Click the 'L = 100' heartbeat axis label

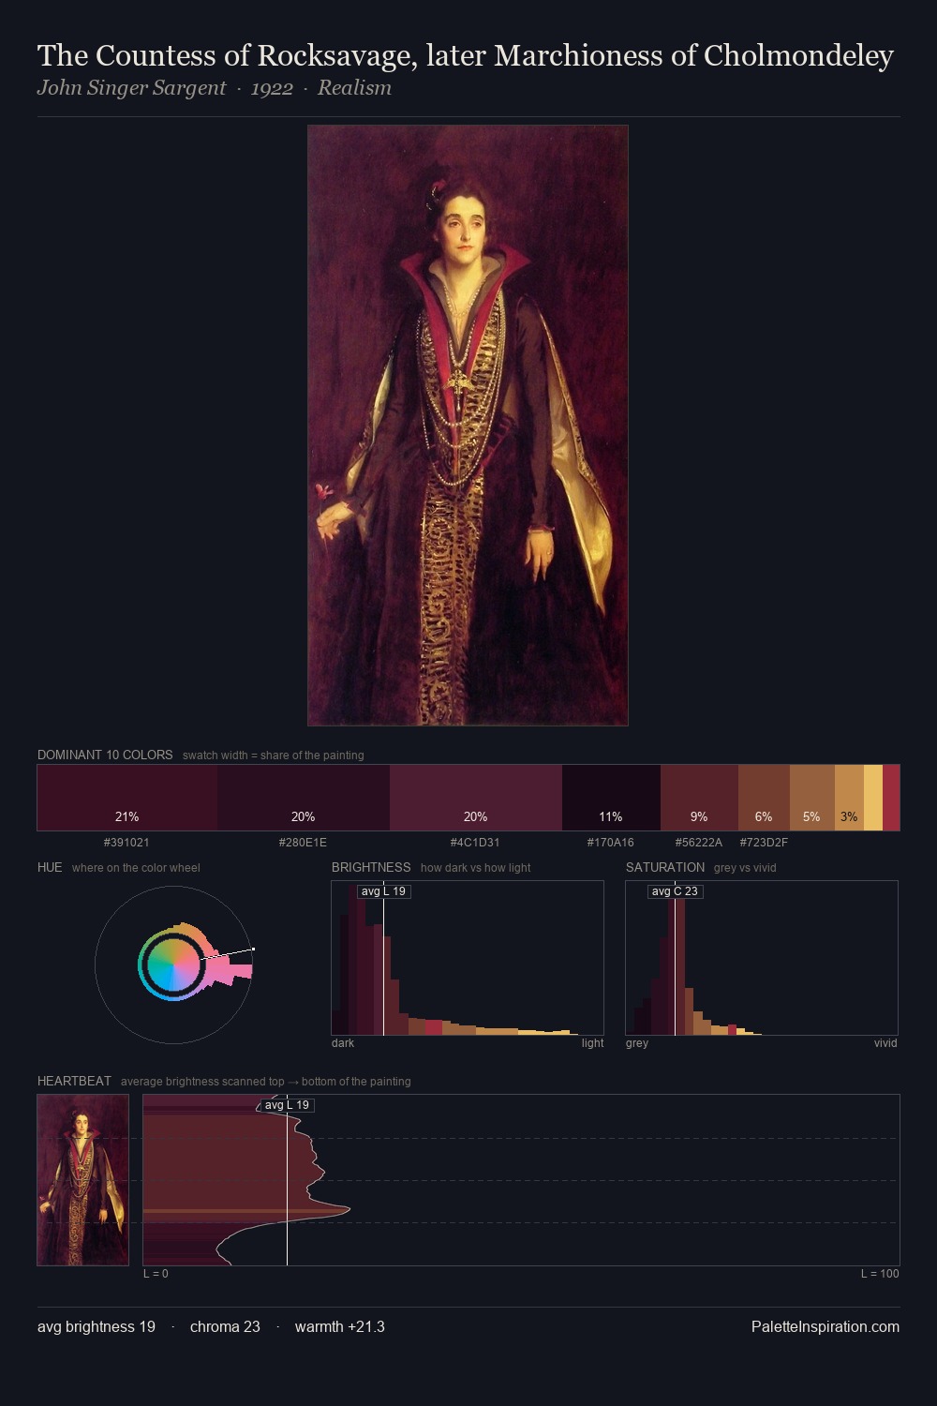(x=880, y=1273)
